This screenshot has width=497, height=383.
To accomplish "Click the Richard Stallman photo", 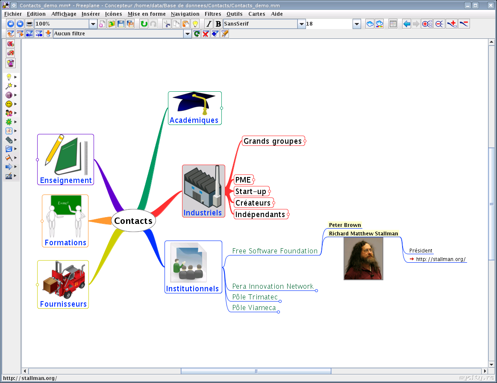I will [x=363, y=258].
